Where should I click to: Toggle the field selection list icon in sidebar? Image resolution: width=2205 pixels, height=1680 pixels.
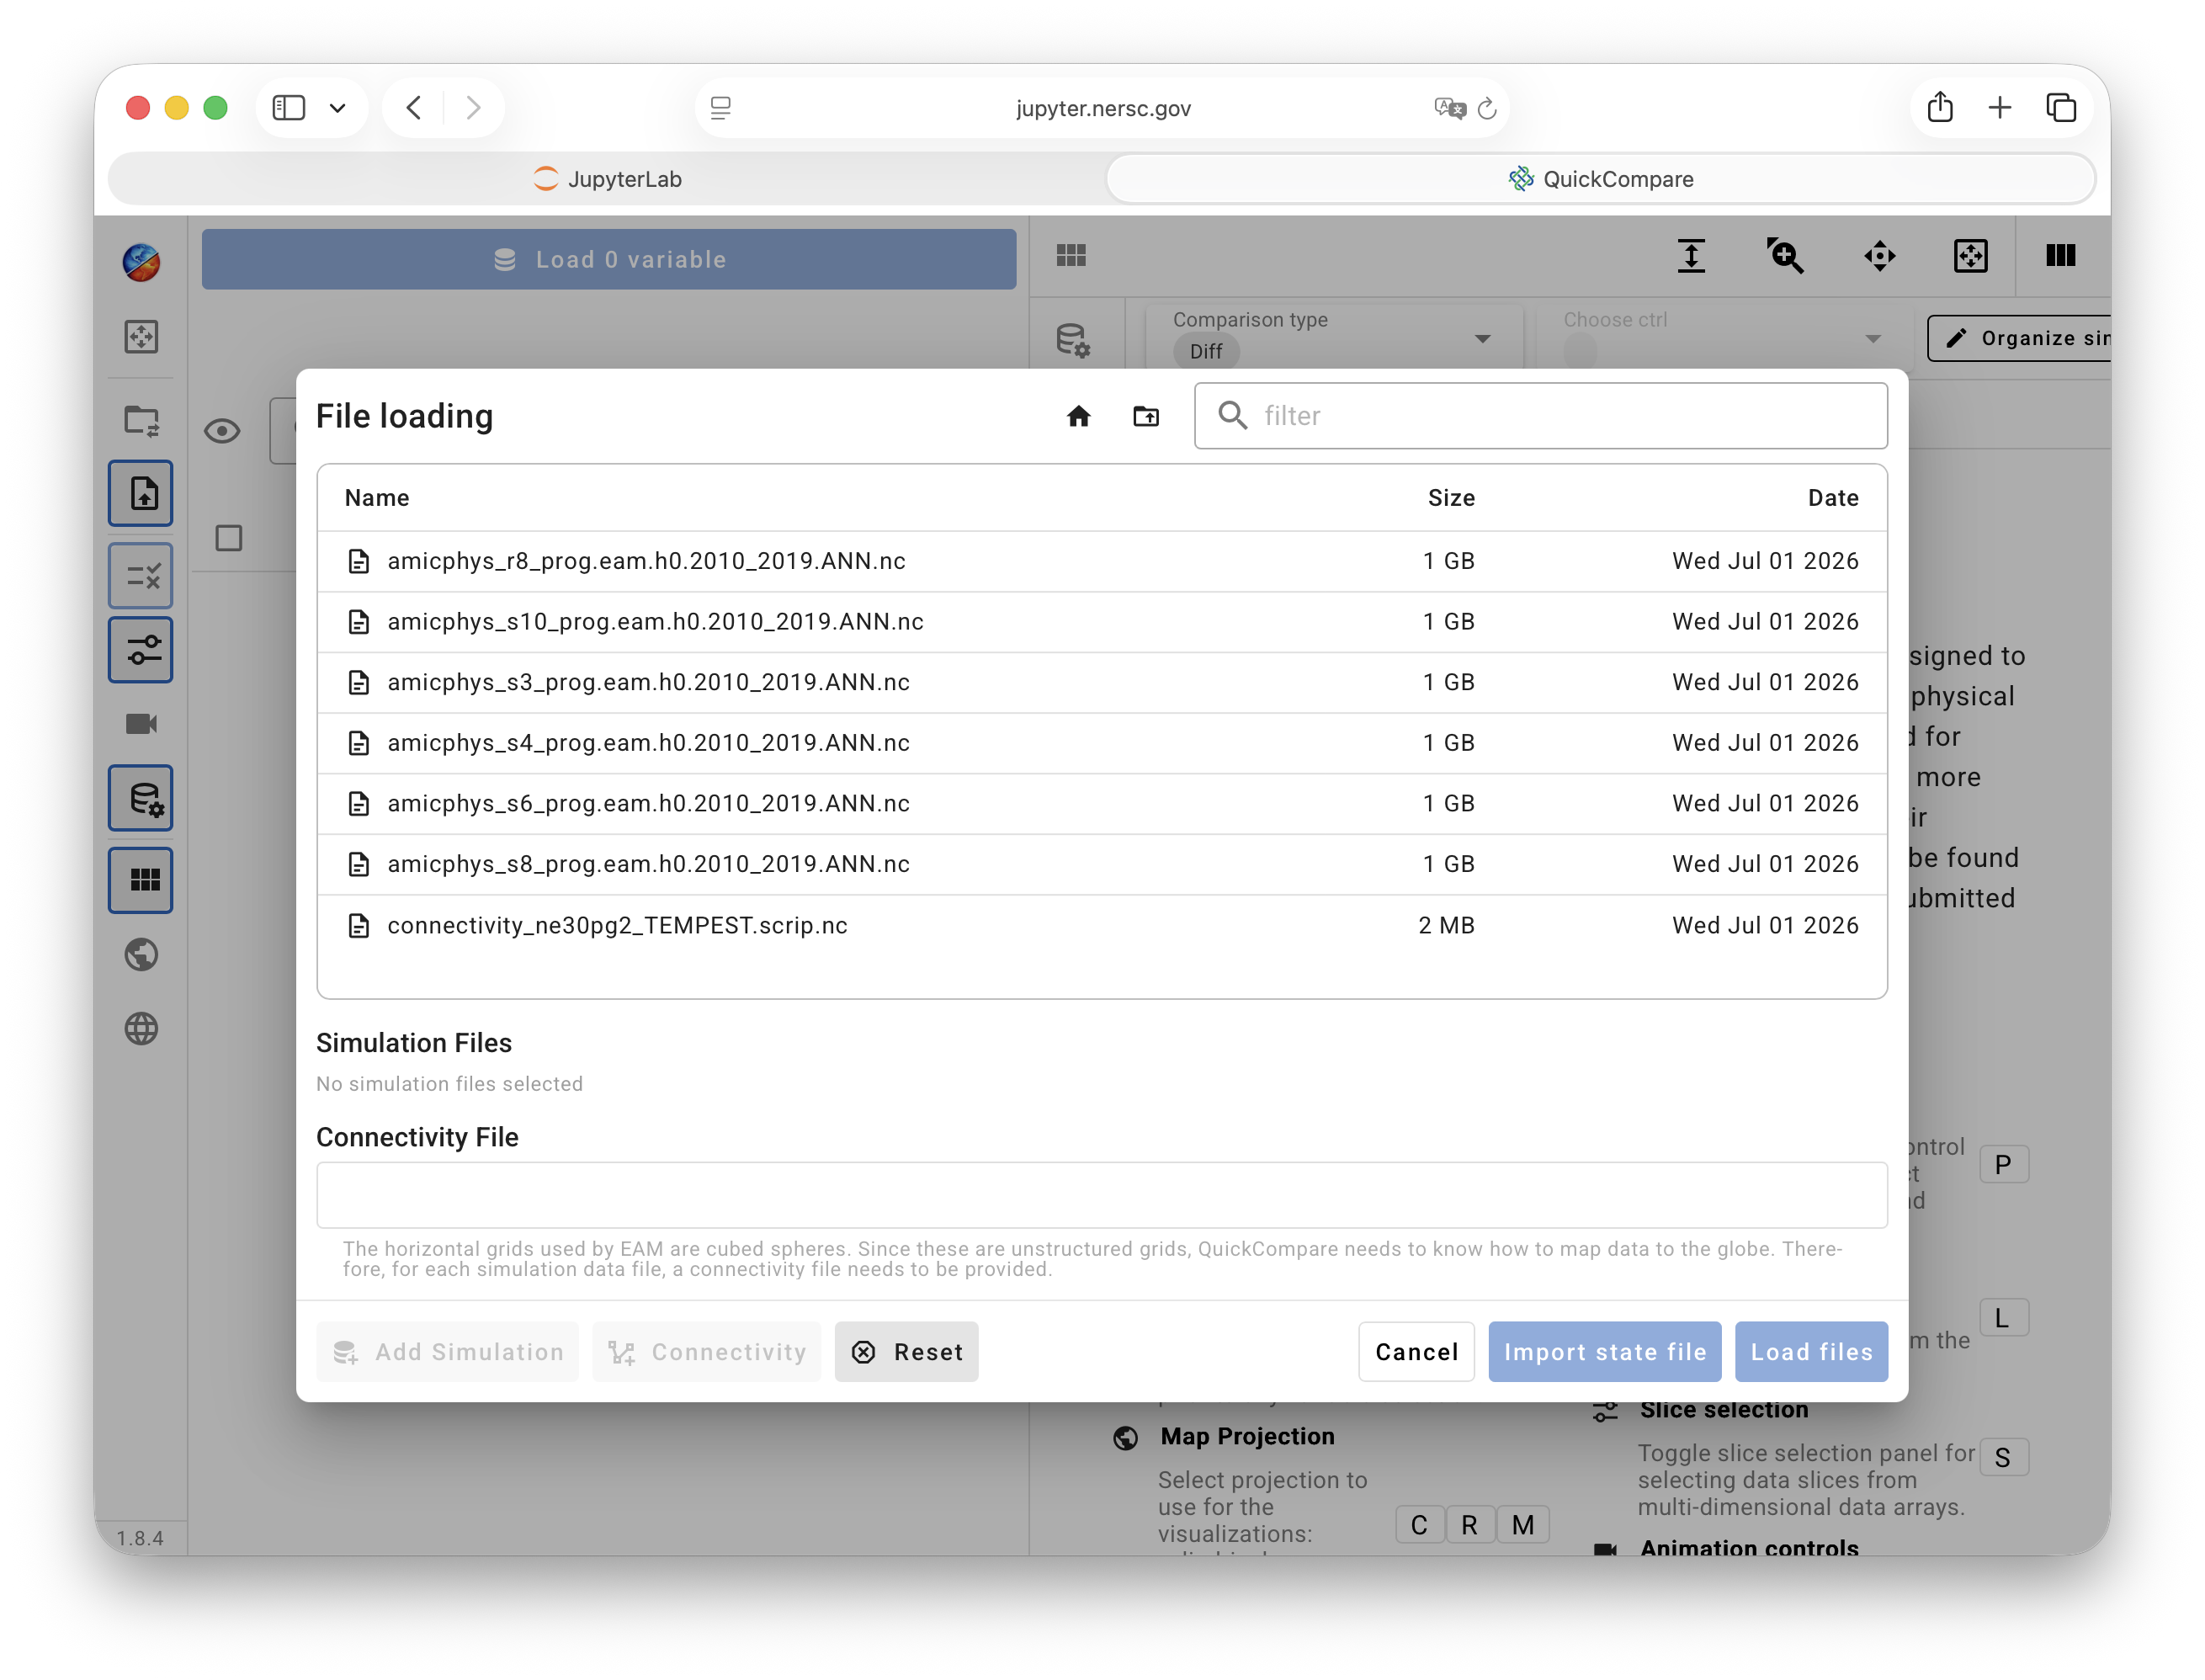click(x=141, y=576)
